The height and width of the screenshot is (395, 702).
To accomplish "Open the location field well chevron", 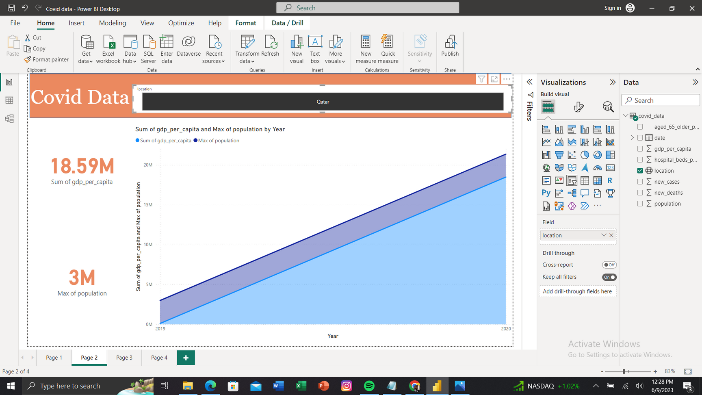I will [x=604, y=235].
